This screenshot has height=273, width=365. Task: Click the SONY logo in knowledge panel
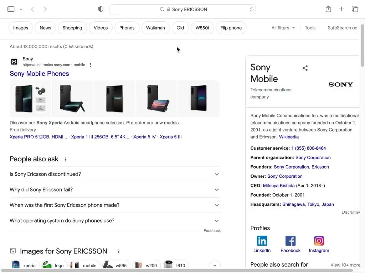(340, 85)
